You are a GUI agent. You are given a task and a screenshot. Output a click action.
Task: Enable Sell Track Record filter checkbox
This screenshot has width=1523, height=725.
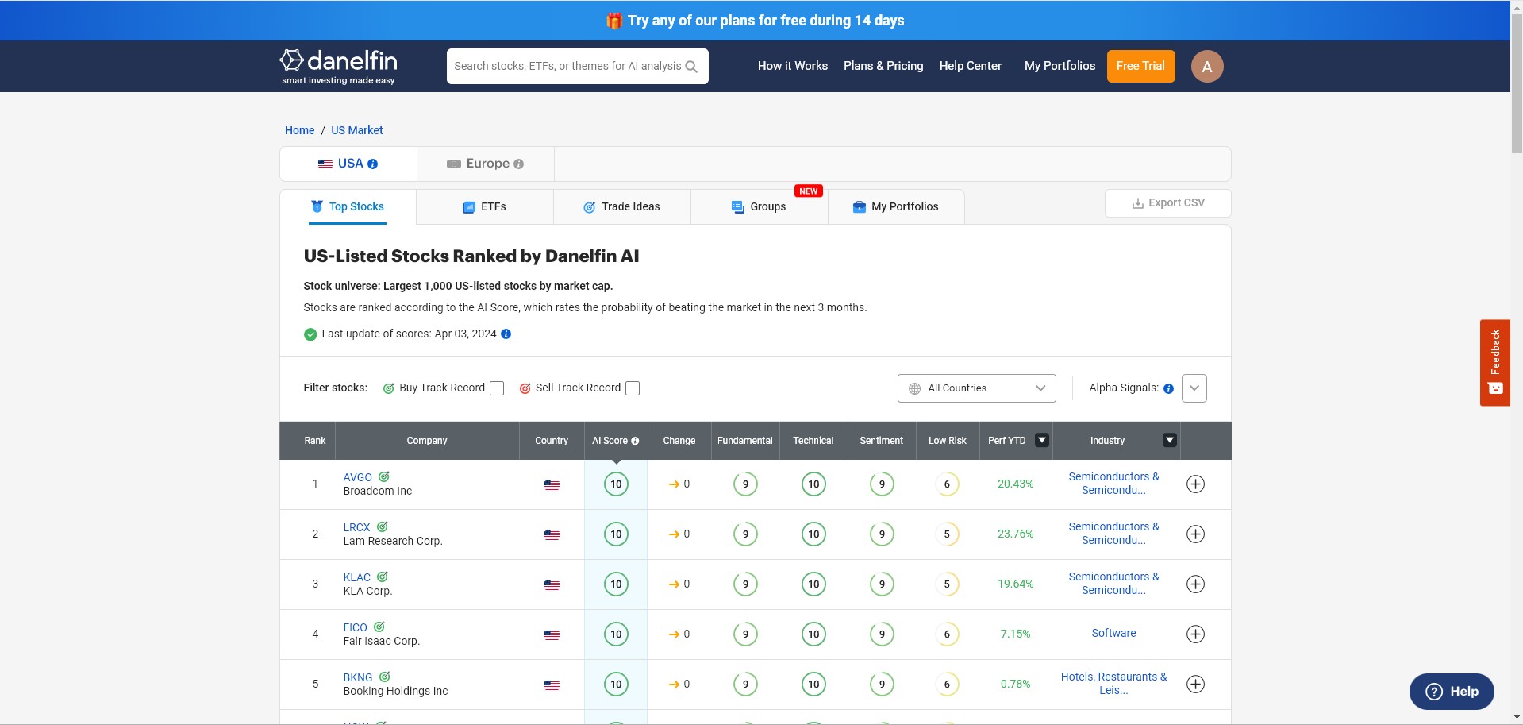(x=633, y=388)
